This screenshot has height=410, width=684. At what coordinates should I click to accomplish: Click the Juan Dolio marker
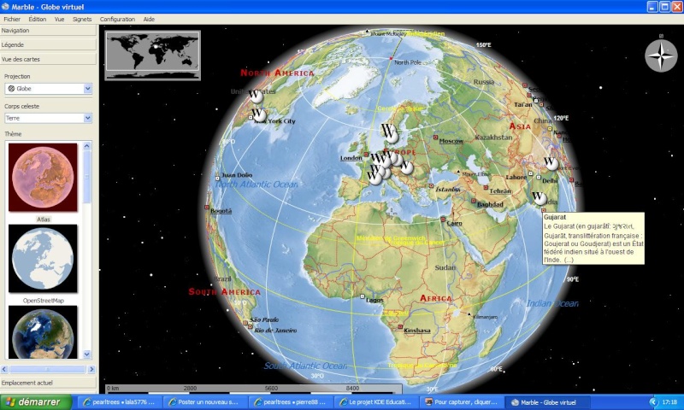pyautogui.click(x=218, y=178)
